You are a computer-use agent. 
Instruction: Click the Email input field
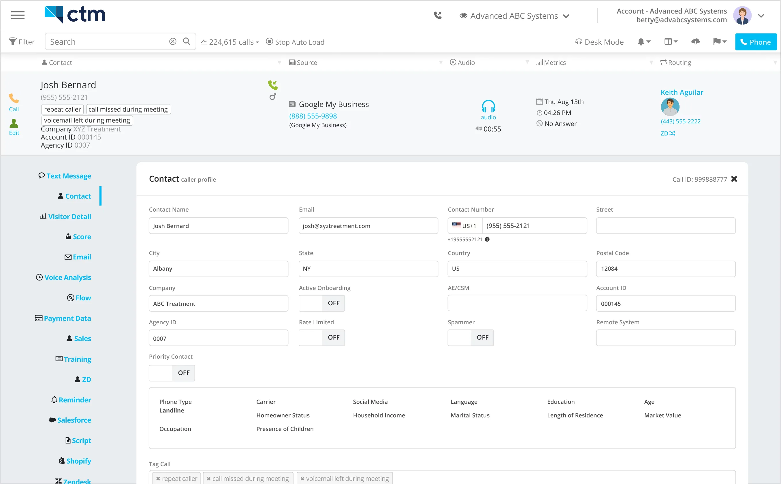pyautogui.click(x=368, y=226)
